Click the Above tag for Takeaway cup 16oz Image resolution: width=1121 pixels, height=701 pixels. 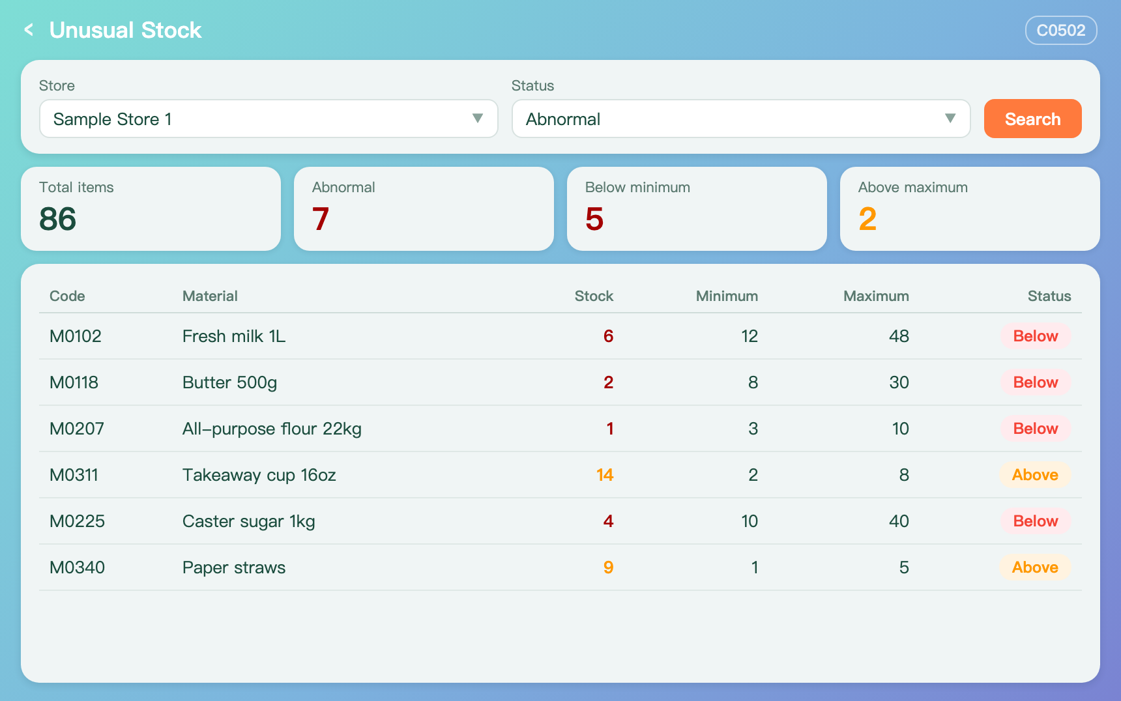point(1035,475)
